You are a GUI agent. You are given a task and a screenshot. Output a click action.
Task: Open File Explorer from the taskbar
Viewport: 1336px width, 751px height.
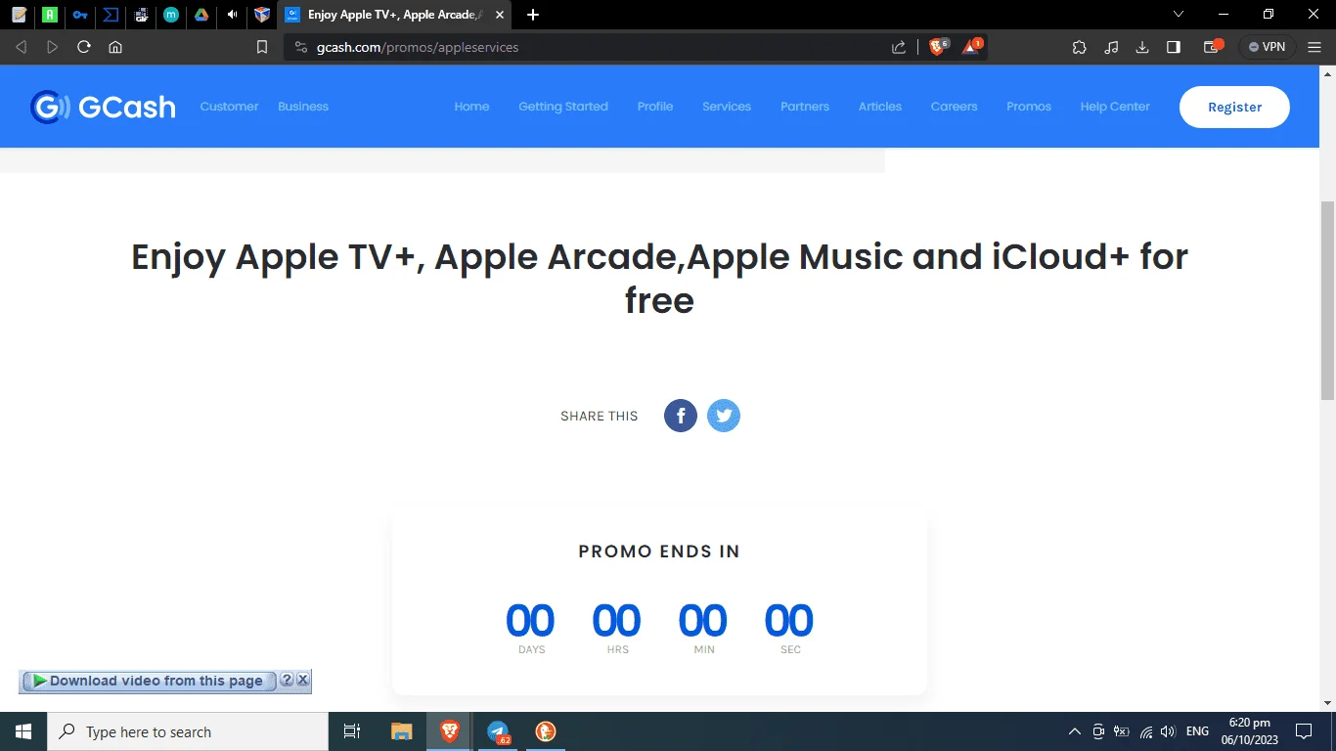402,731
